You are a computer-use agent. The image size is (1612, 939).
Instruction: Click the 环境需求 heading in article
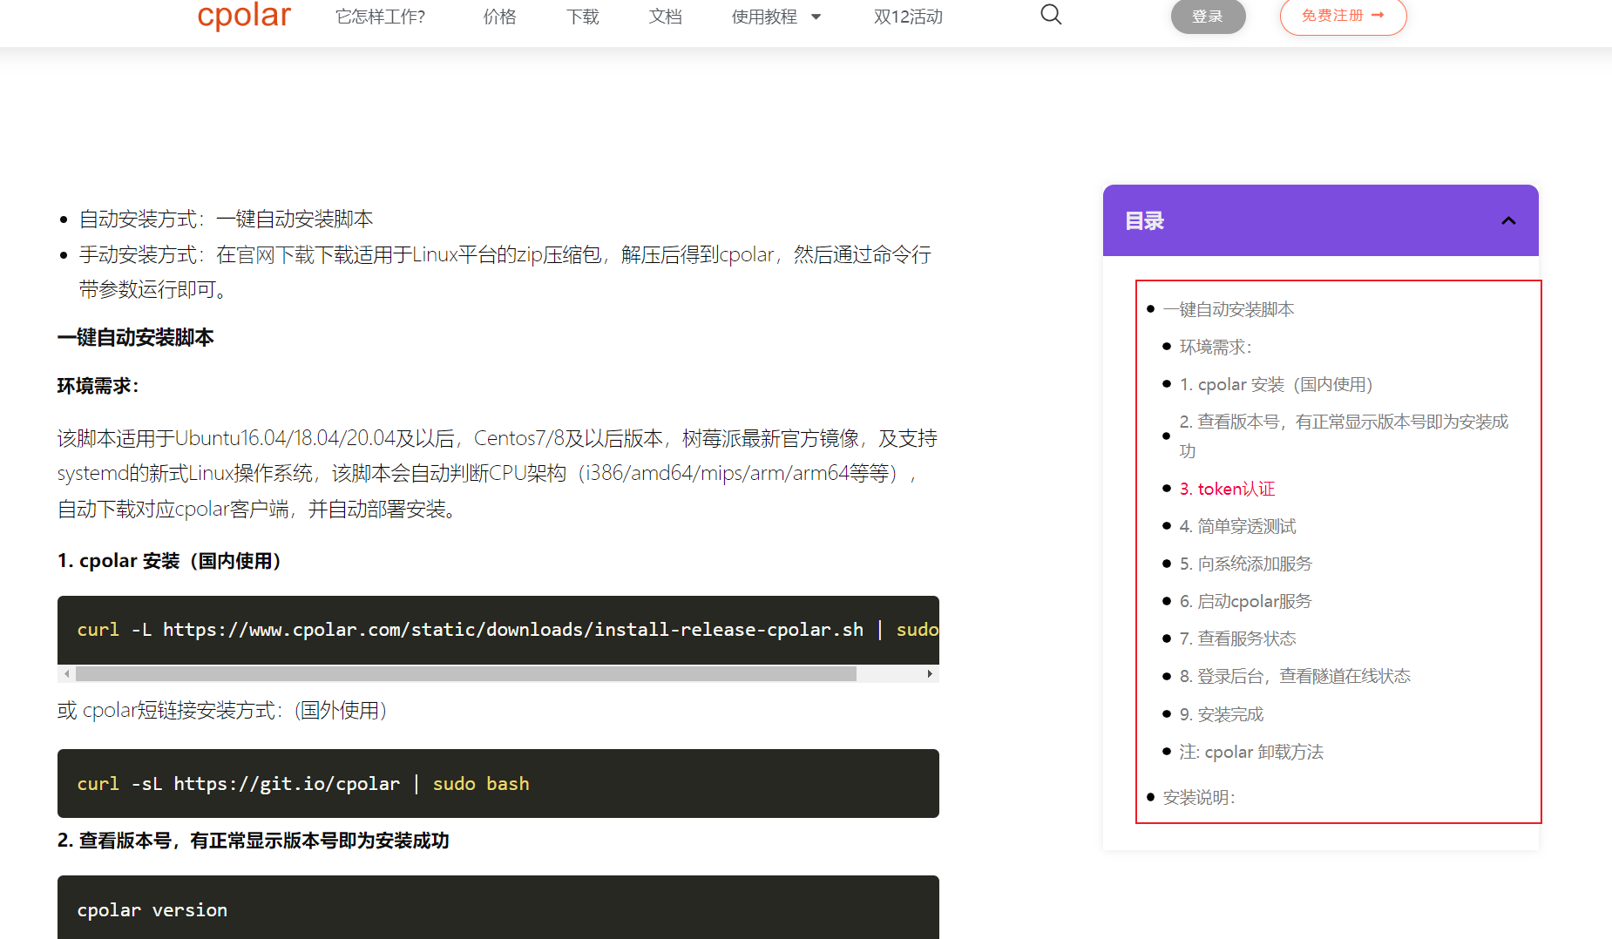pyautogui.click(x=98, y=386)
